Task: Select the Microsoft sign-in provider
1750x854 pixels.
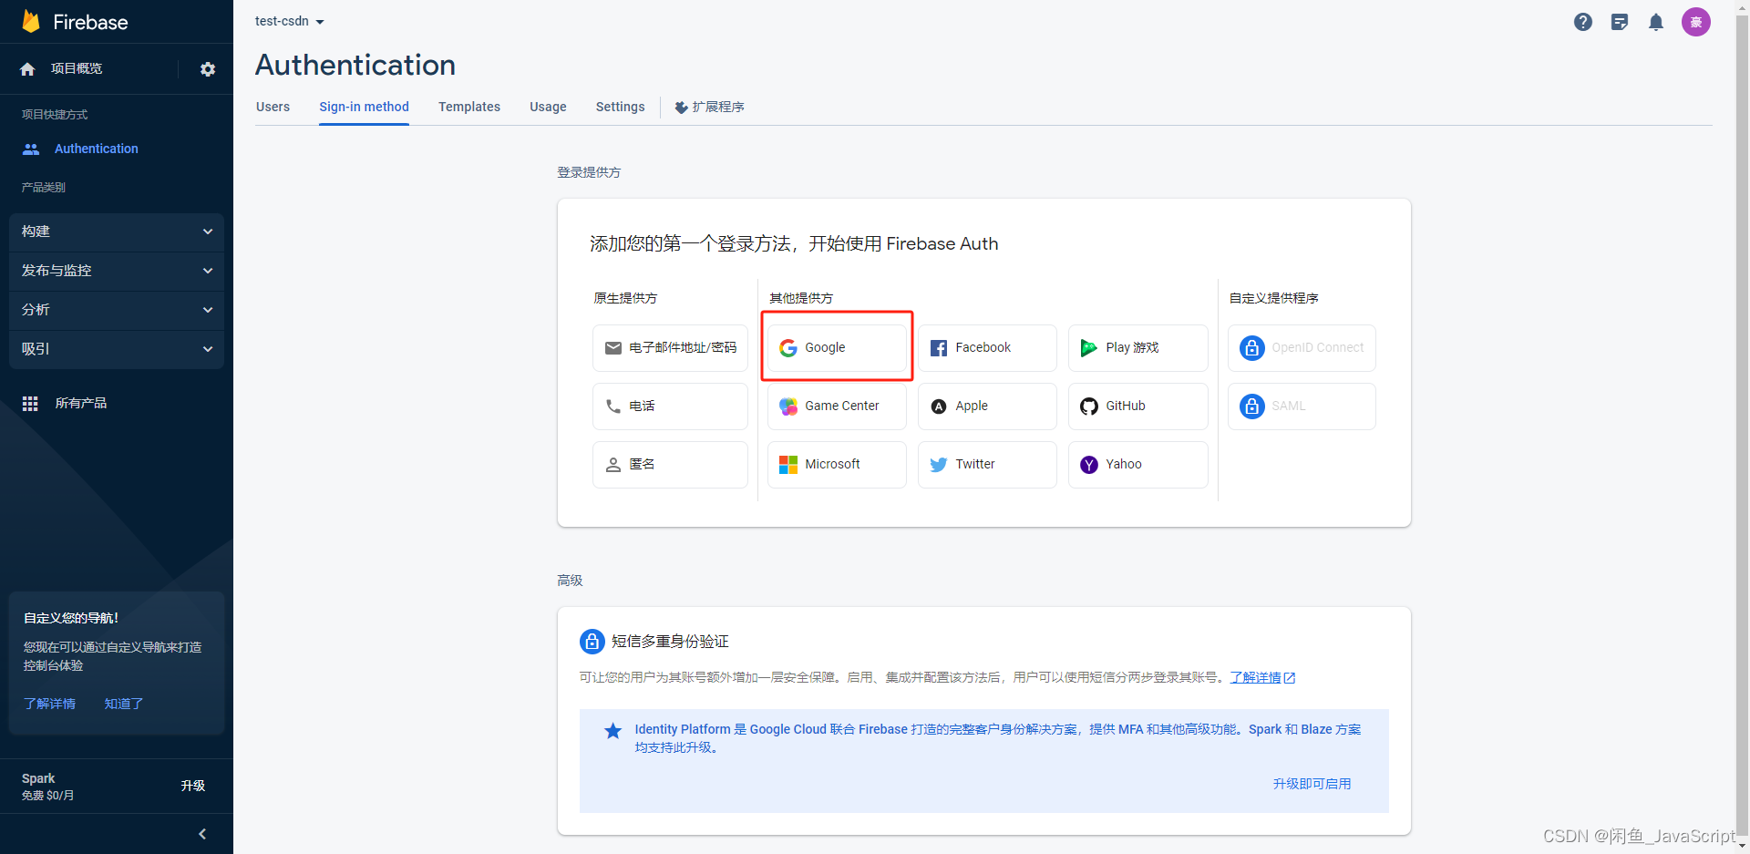Action: [837, 464]
